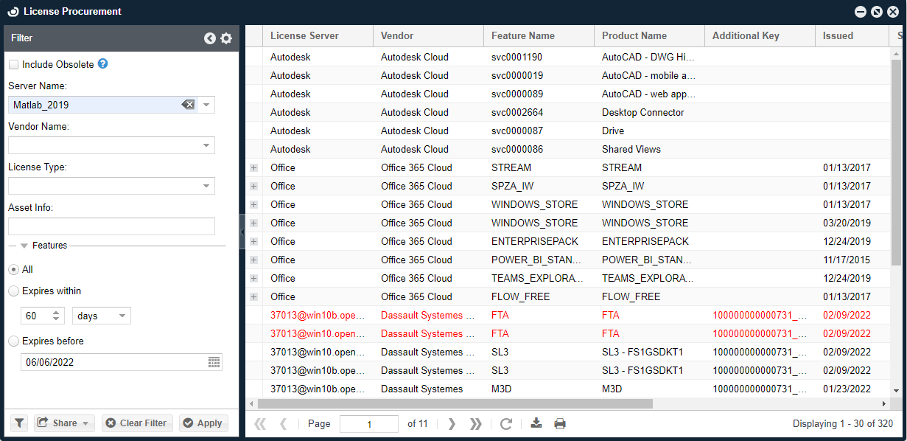Download the license table data
This screenshot has width=907, height=441.
[x=536, y=423]
